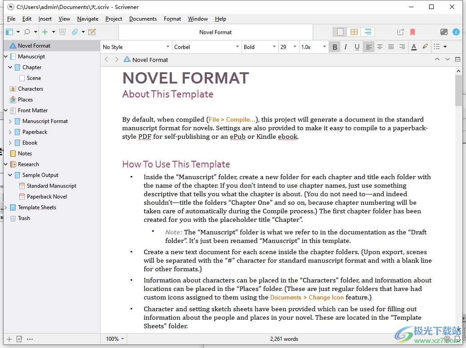Select Trash in the binder
Viewport: 466px width, 348px height.
point(24,218)
